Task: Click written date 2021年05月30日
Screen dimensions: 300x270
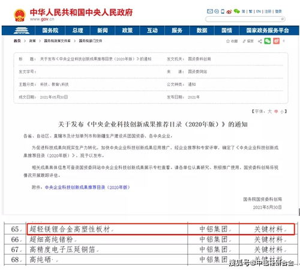Action: pyautogui.click(x=54, y=97)
